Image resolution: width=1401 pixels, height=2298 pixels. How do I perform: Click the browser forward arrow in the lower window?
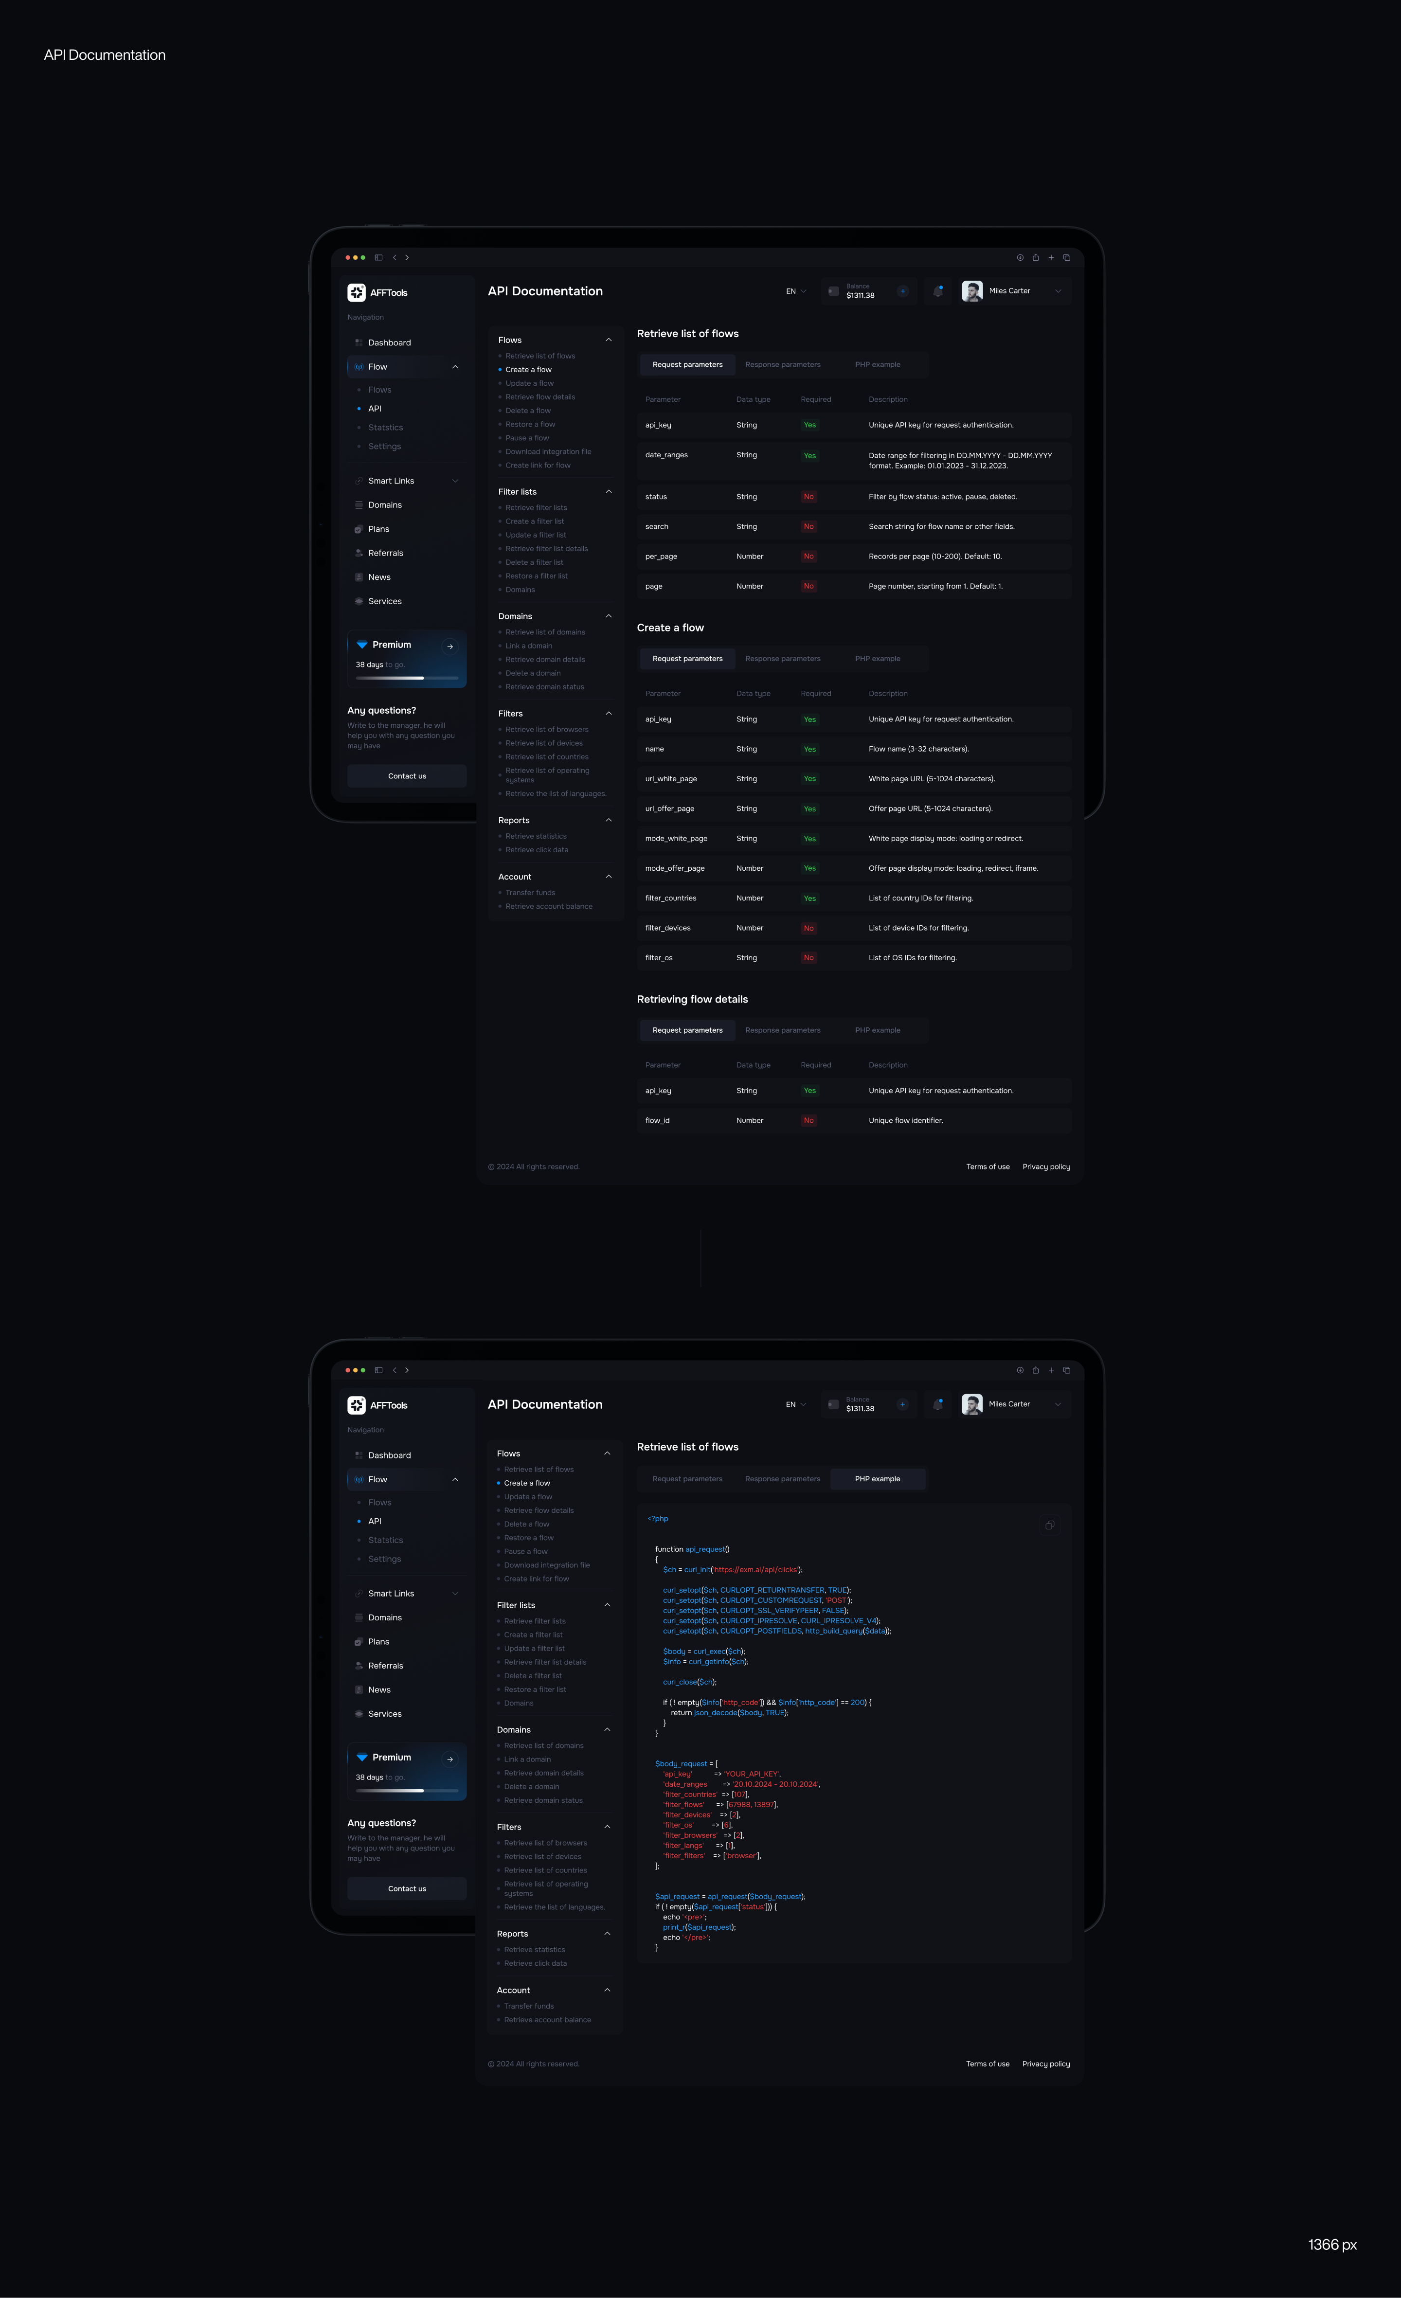tap(407, 1370)
